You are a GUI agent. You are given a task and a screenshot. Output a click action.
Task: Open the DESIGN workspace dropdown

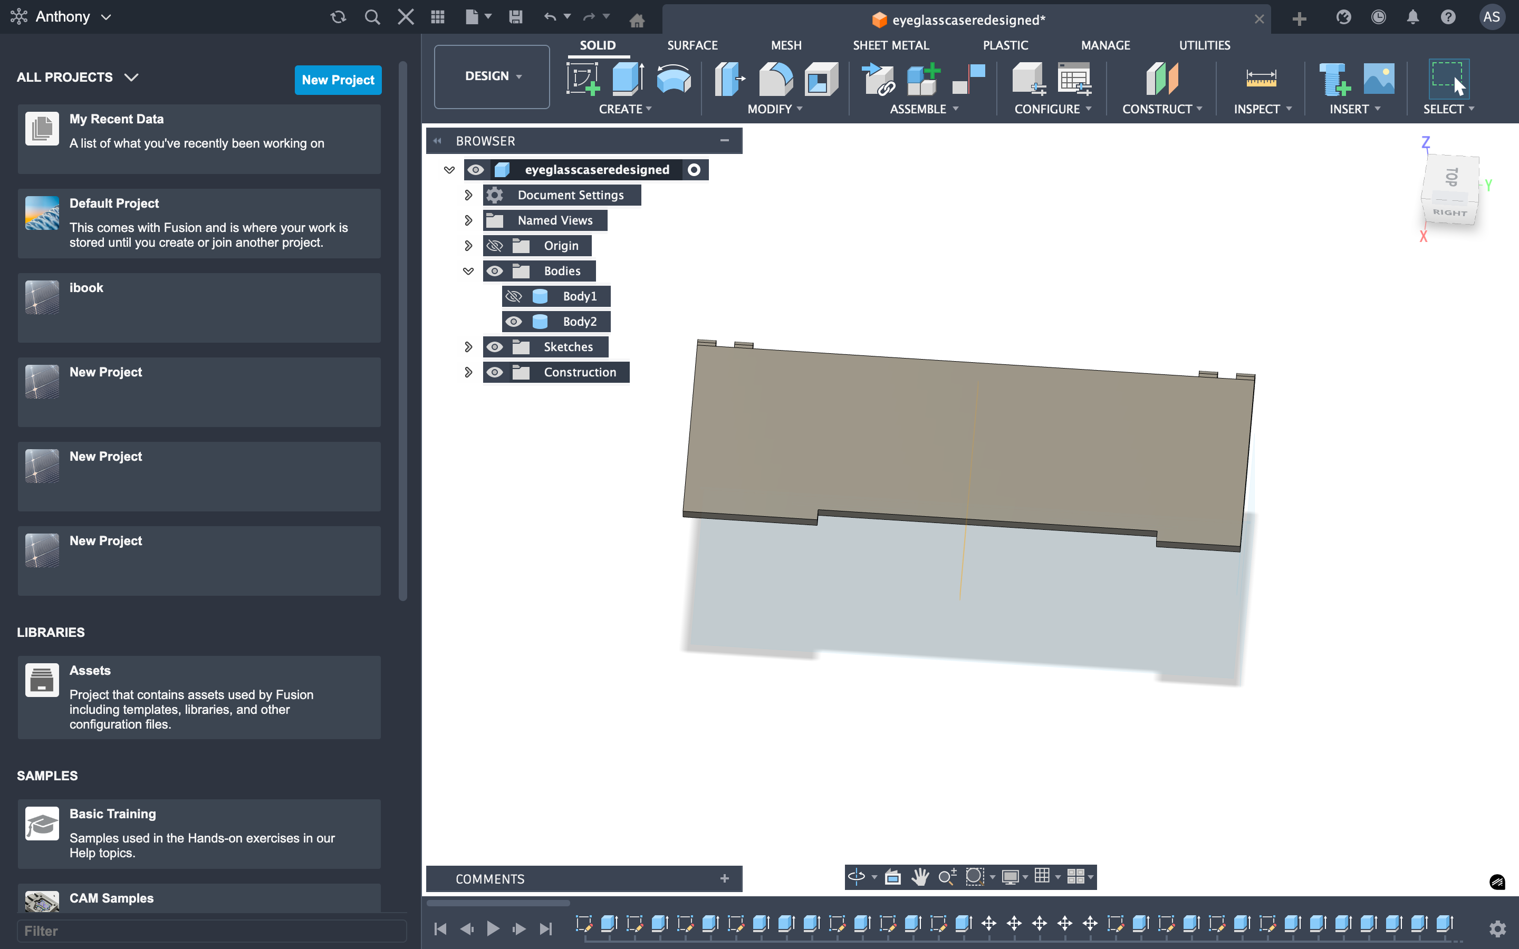tap(492, 76)
